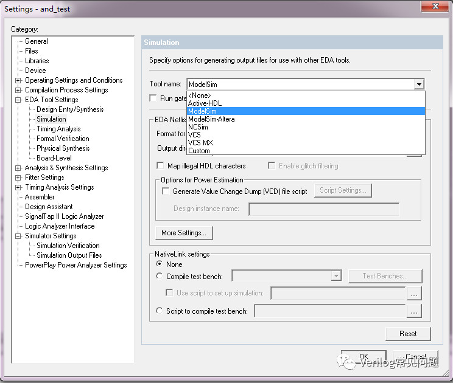Choose Custom from the tool list
This screenshot has height=383, width=453.
(x=306, y=151)
